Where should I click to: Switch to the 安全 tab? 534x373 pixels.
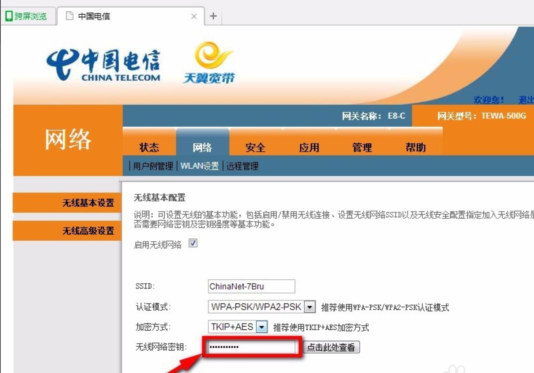point(255,147)
